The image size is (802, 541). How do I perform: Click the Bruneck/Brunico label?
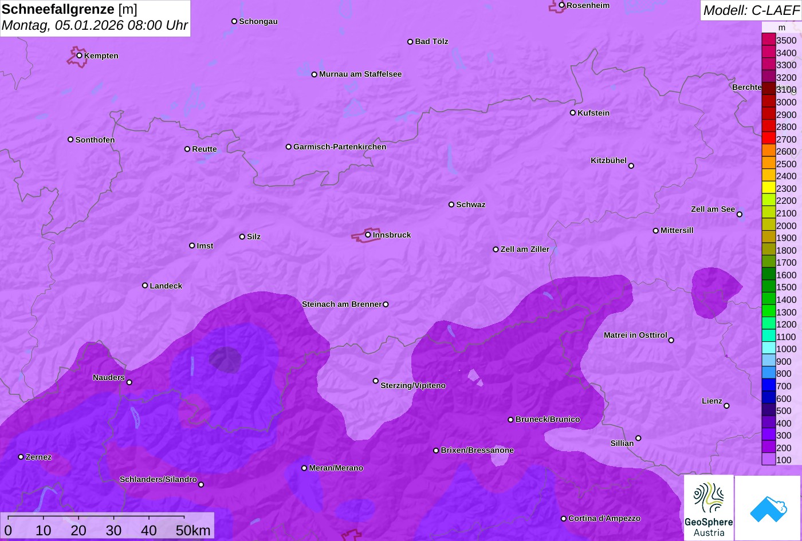pos(548,419)
